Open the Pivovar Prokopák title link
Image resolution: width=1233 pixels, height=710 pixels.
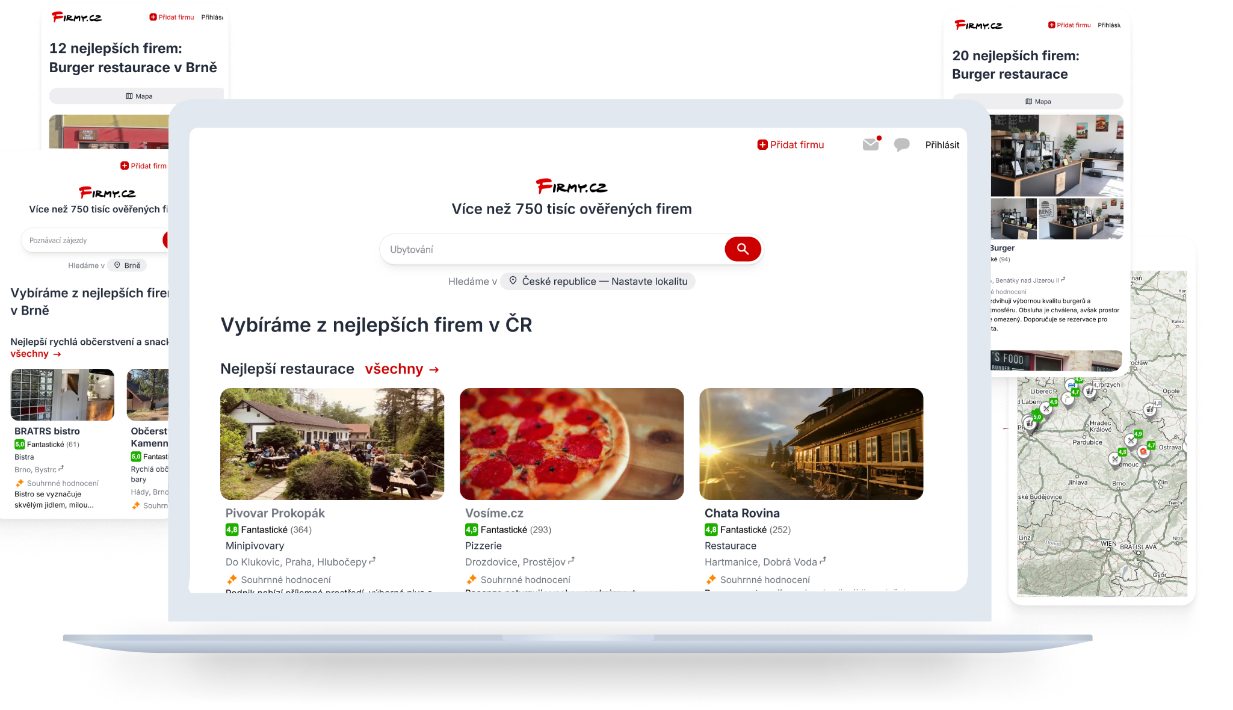tap(275, 513)
